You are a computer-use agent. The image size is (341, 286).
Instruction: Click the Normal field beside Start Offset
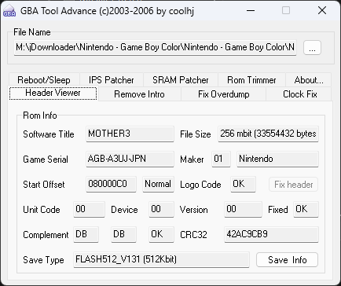pyautogui.click(x=158, y=184)
